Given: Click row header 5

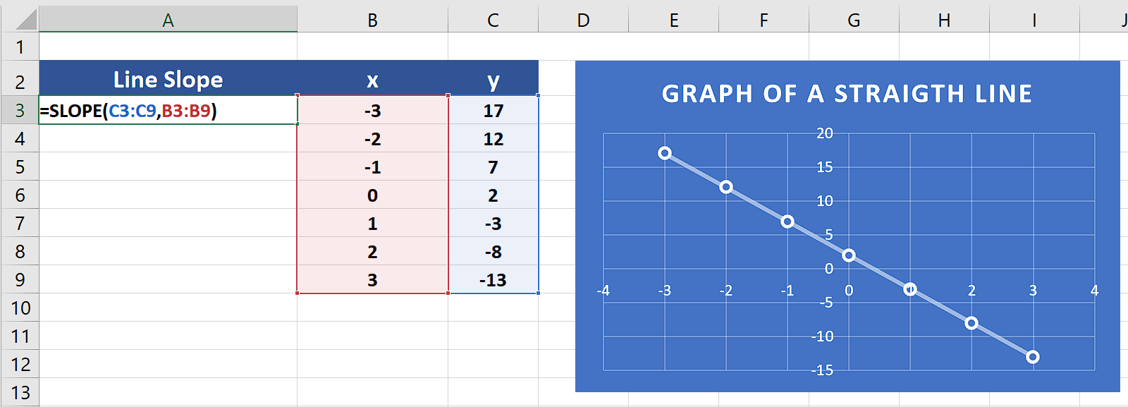Looking at the screenshot, I should coord(21,166).
